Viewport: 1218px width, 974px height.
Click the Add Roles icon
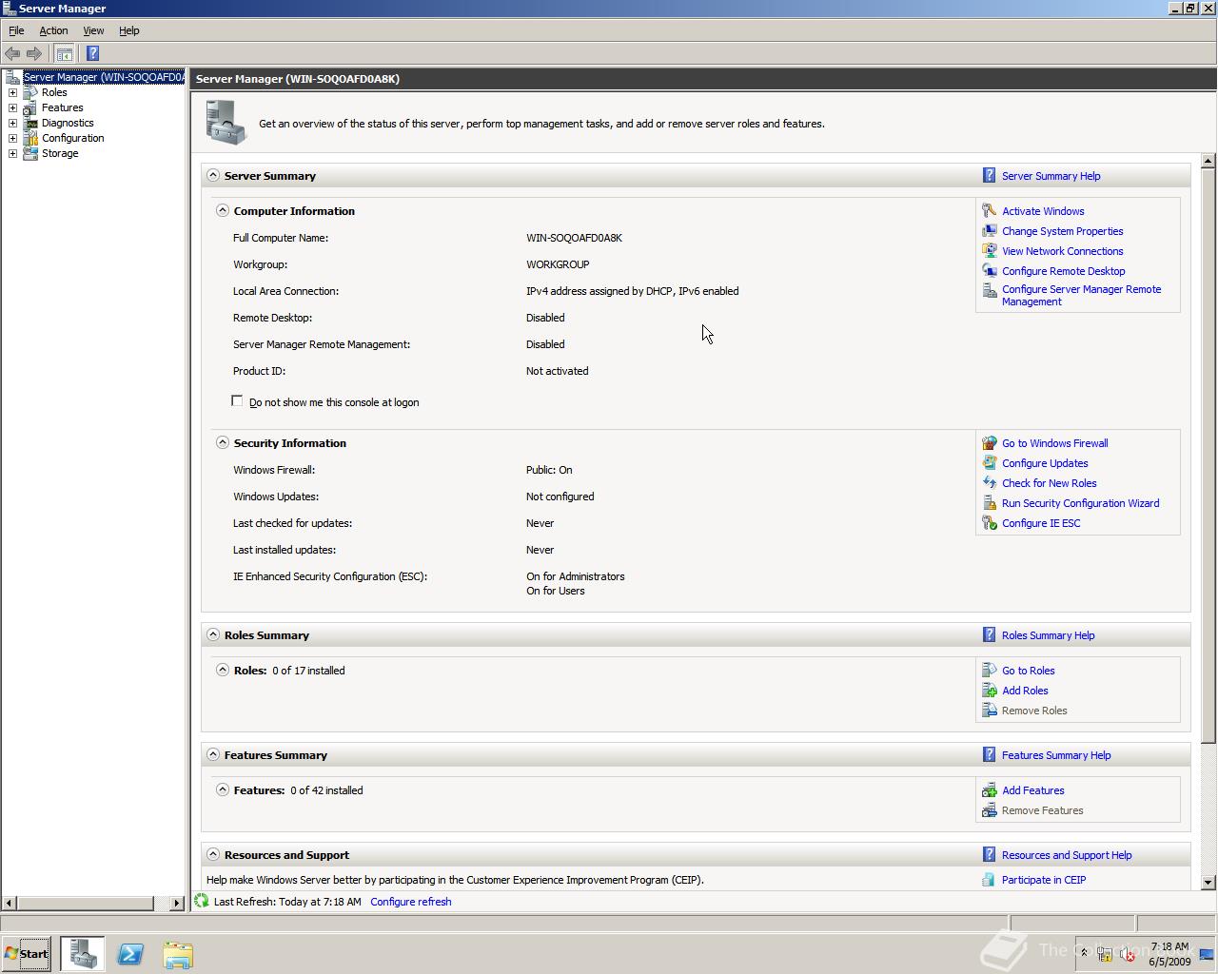[990, 691]
